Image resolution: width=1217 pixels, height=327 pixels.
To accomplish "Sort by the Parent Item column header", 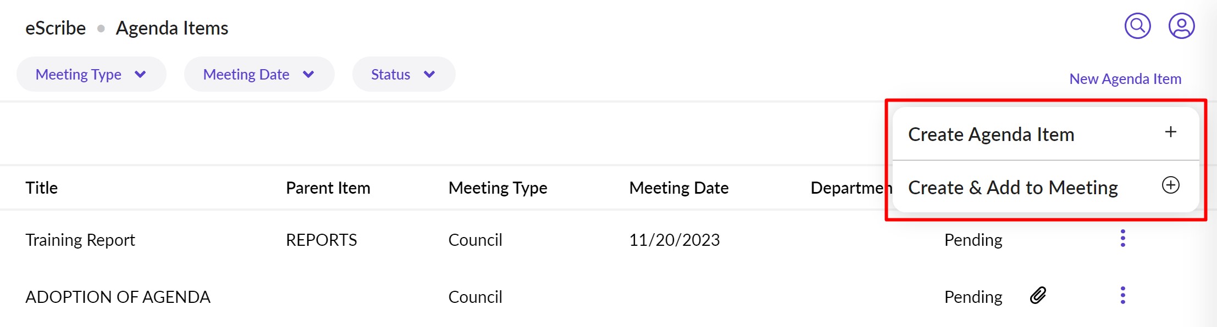I will 328,188.
